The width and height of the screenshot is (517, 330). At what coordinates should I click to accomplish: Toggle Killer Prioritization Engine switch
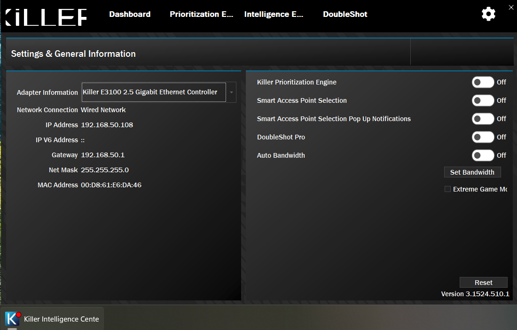(483, 82)
